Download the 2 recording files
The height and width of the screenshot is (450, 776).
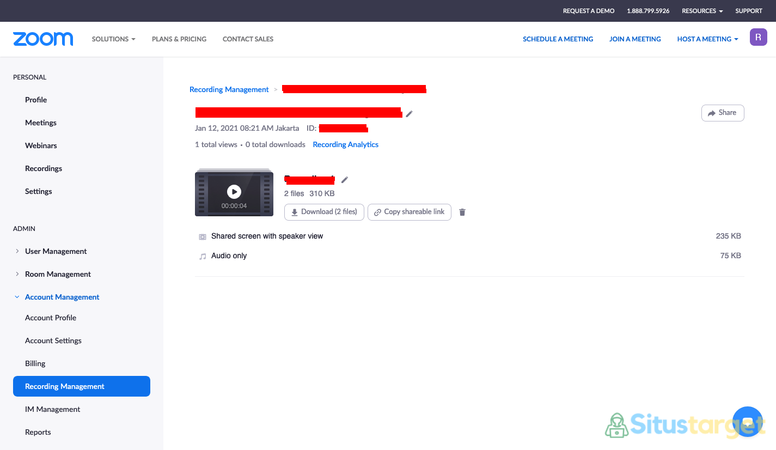(324, 212)
